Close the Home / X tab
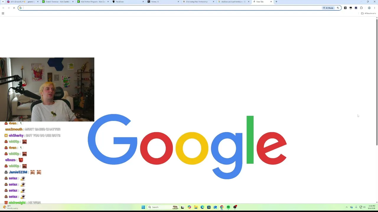The image size is (378, 212). click(178, 2)
